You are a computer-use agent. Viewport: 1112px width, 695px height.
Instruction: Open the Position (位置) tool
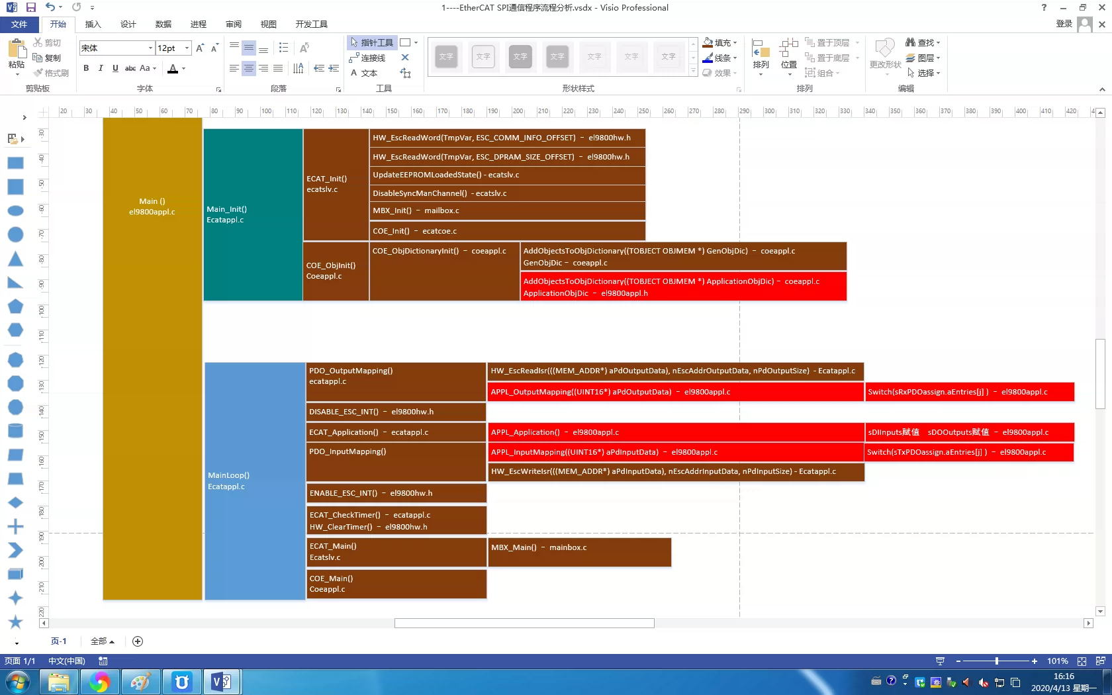pyautogui.click(x=788, y=57)
